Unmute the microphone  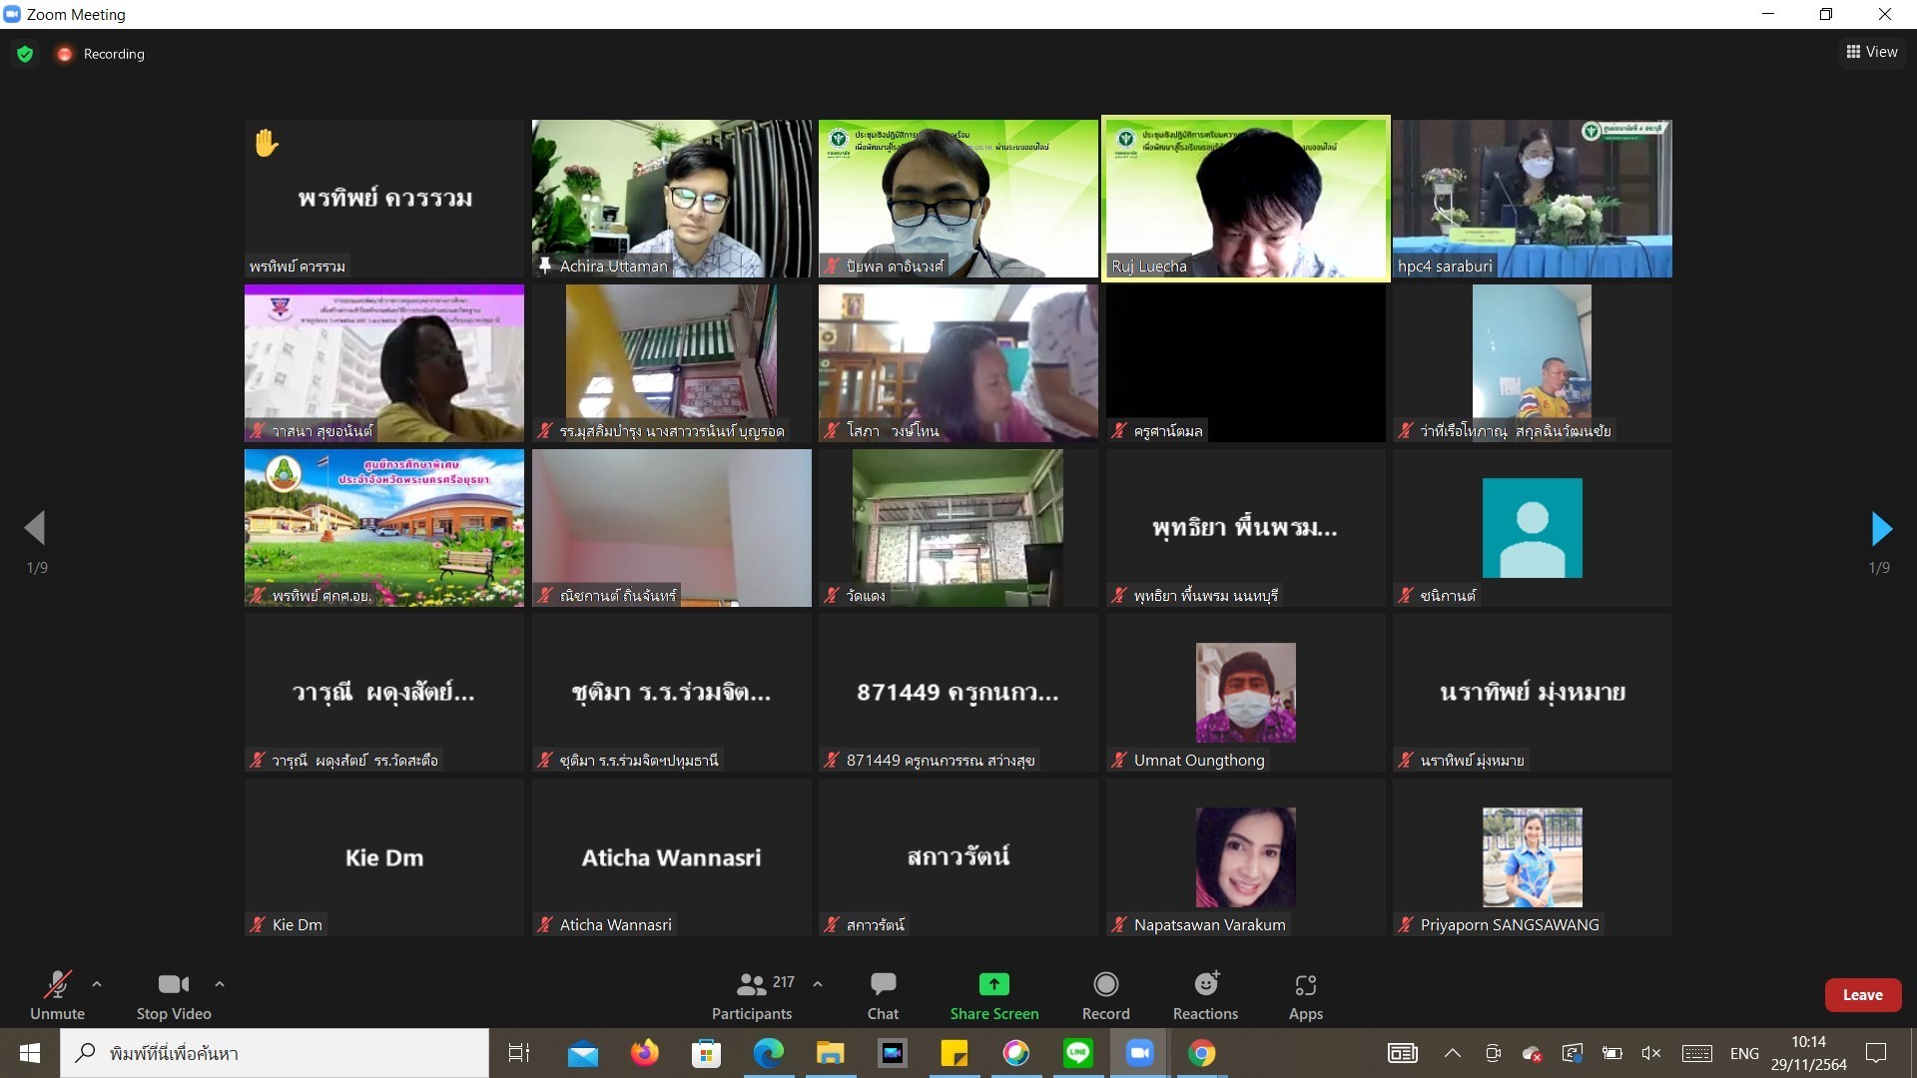click(57, 995)
